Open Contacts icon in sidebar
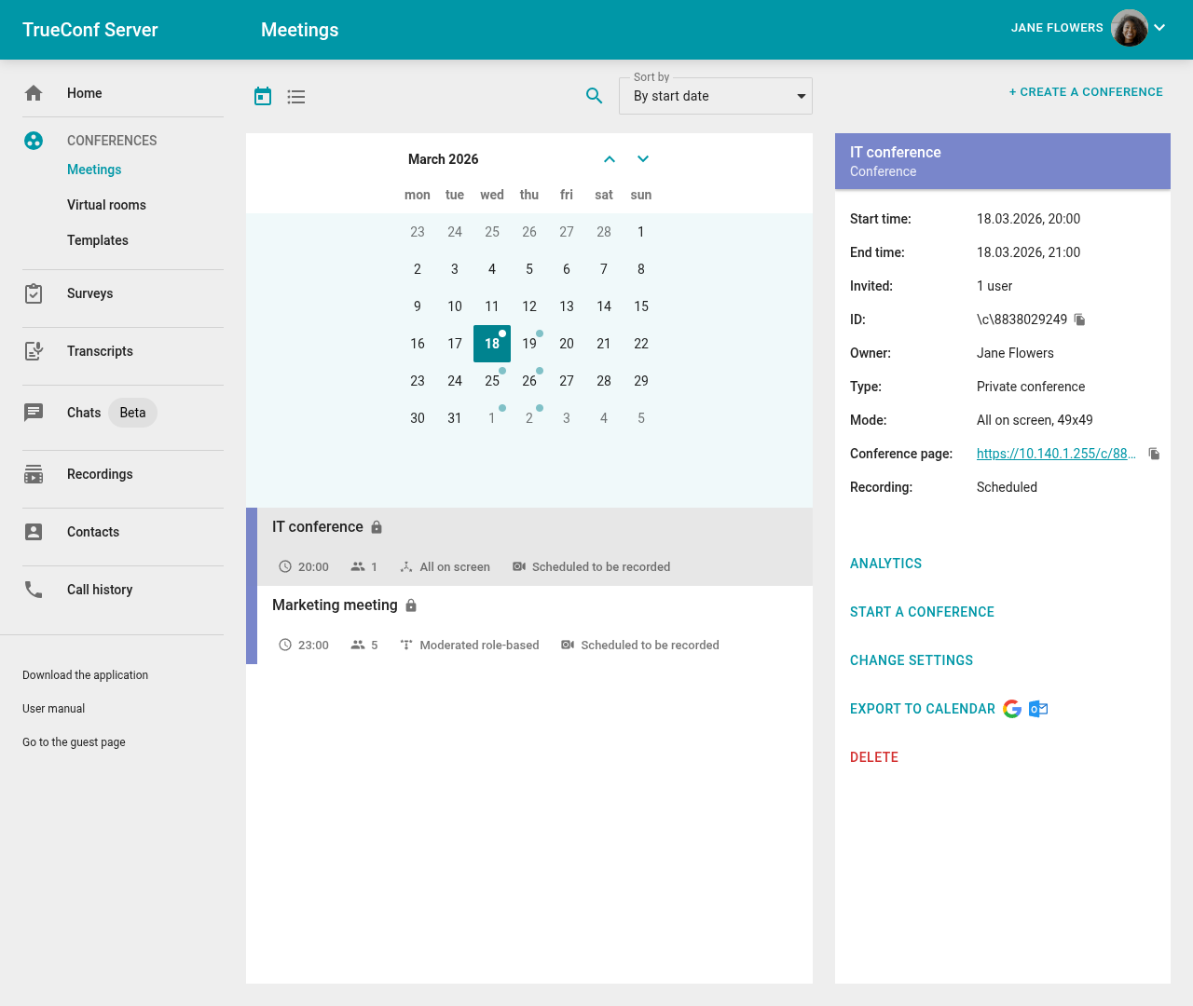The width and height of the screenshot is (1193, 1006). (34, 532)
